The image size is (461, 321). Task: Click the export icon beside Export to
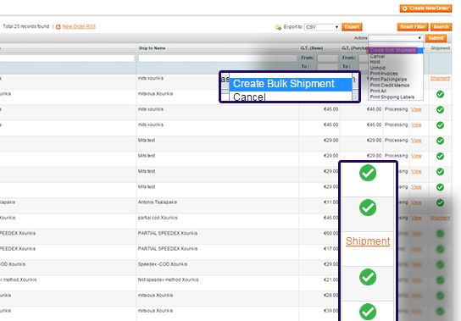278,27
